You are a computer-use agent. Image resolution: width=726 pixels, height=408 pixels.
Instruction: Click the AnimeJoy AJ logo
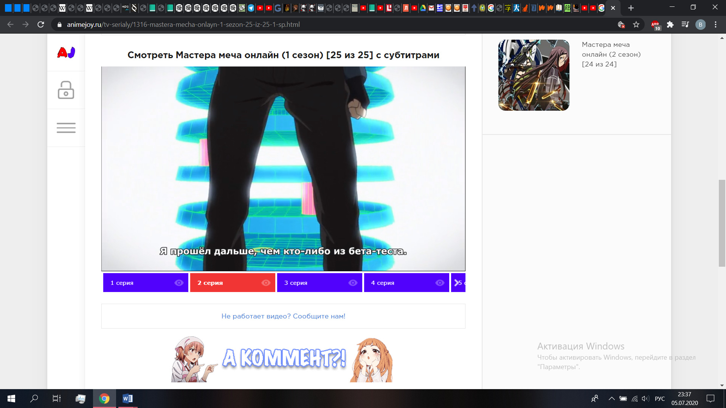[66, 53]
